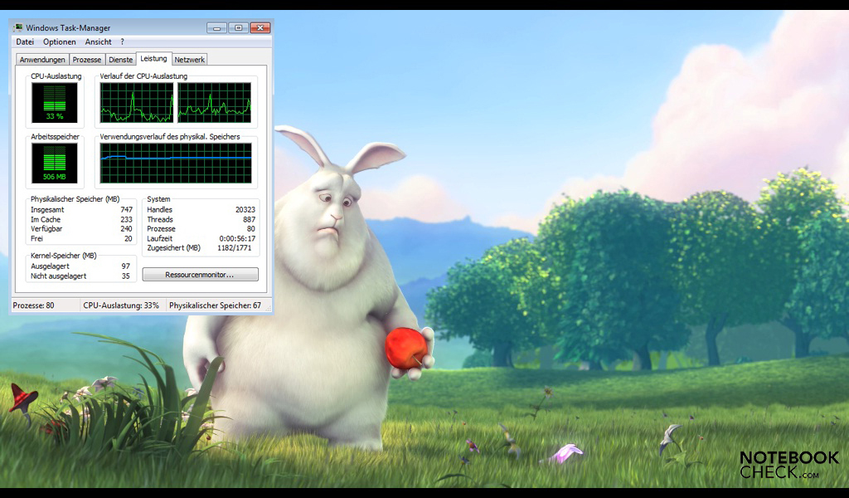Screen dimensions: 849x498
Task: Click the Ausgelagert value 97
Action: point(126,266)
